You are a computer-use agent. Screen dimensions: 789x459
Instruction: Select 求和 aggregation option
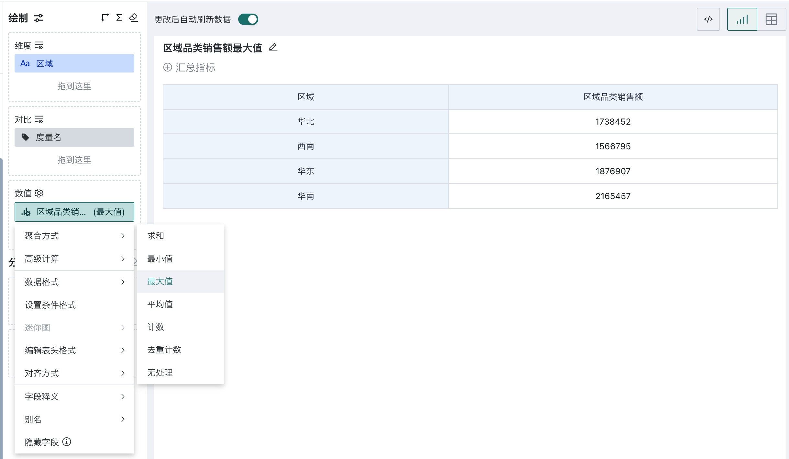coord(181,236)
